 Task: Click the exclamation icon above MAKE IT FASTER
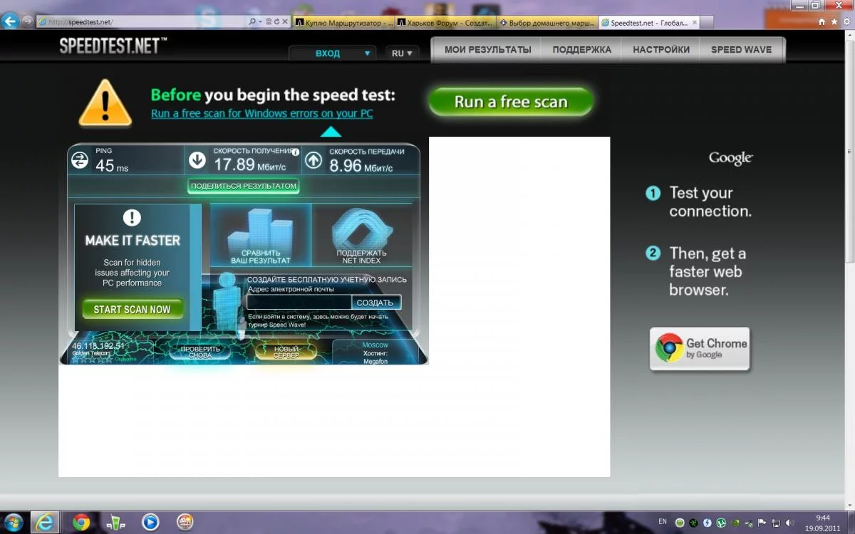(x=132, y=218)
